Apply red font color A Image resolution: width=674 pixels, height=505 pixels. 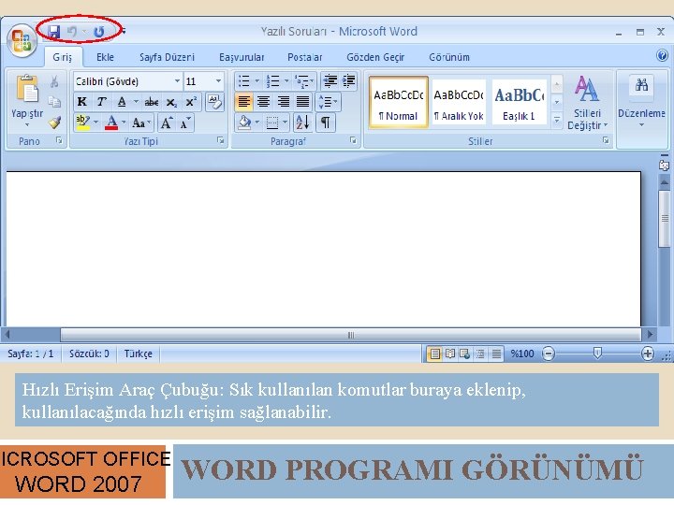[111, 123]
